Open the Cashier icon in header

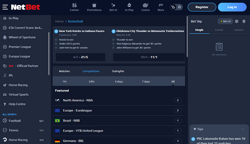coord(74,7)
